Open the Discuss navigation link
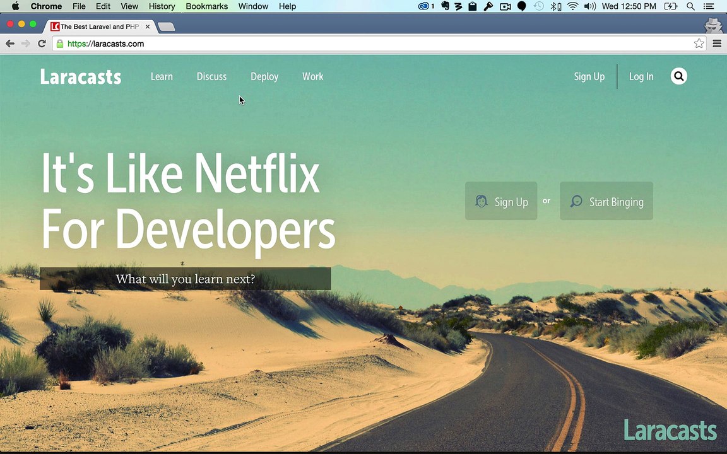Viewport: 727px width, 454px height. pyautogui.click(x=211, y=76)
